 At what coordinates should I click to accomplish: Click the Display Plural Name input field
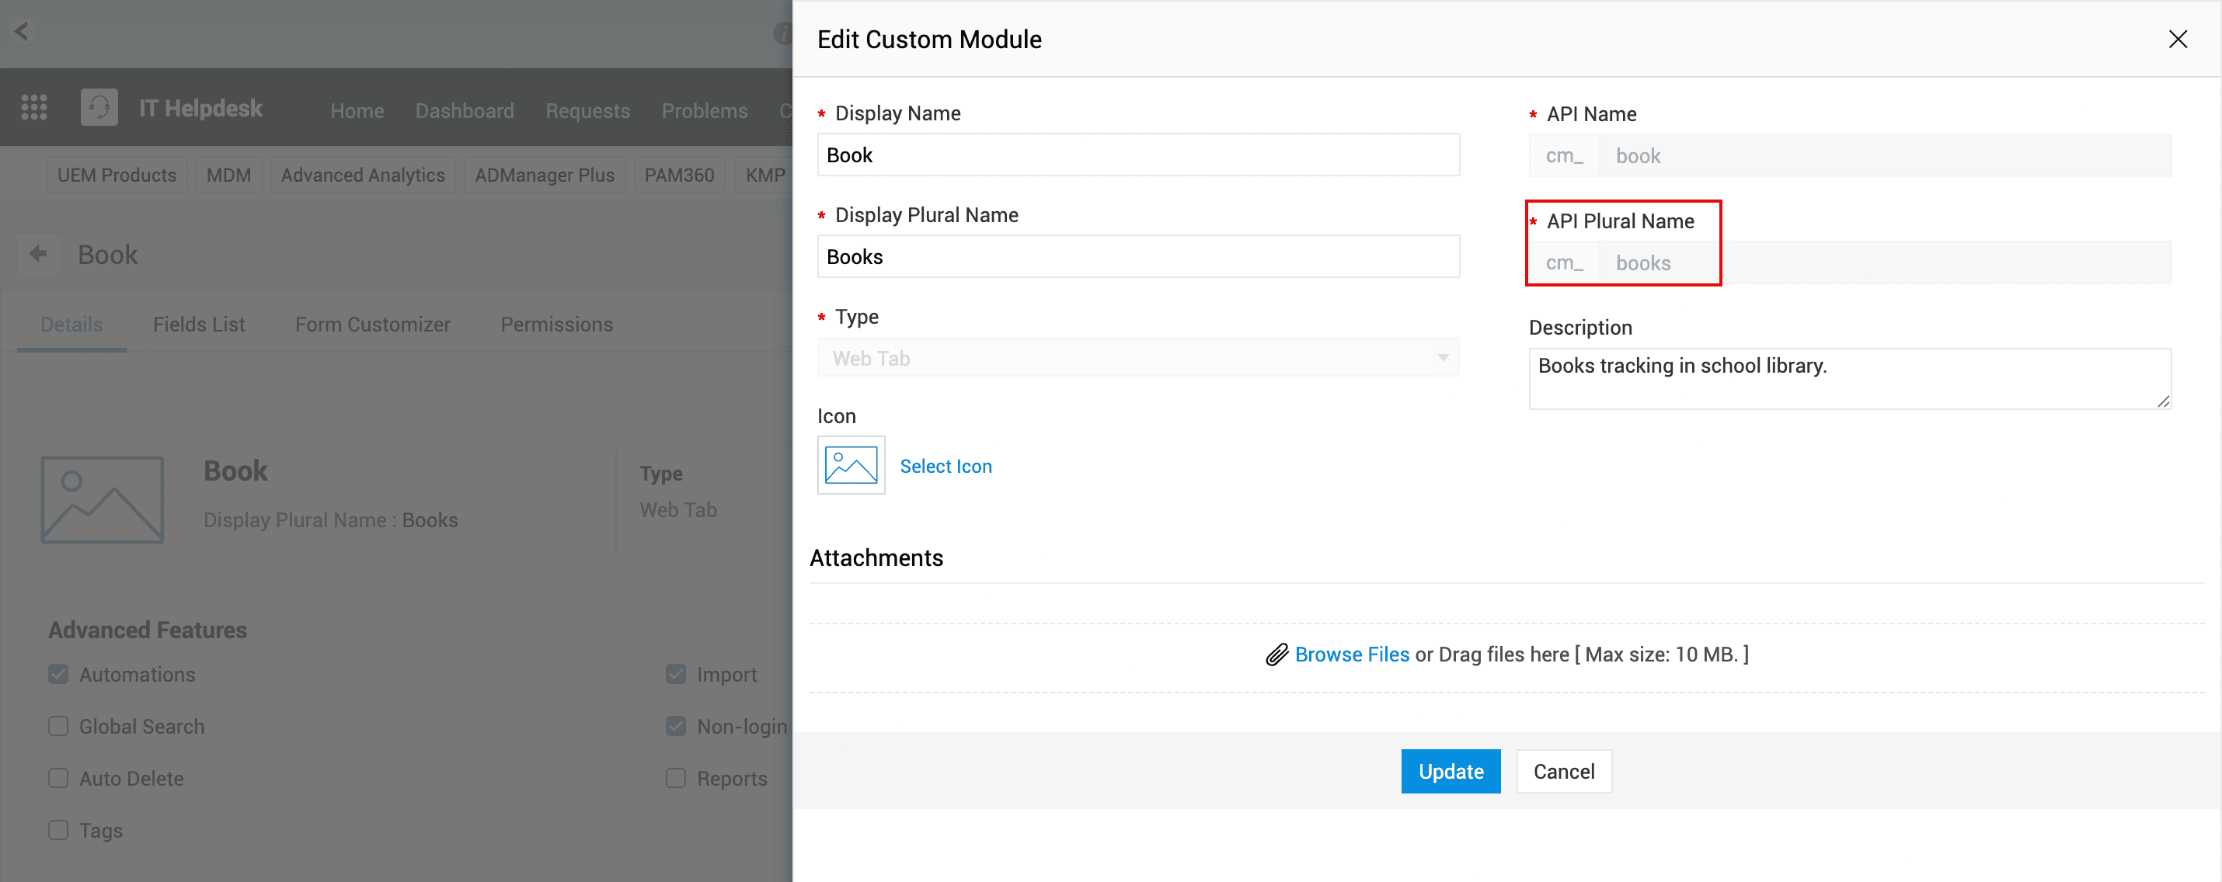[x=1137, y=257]
